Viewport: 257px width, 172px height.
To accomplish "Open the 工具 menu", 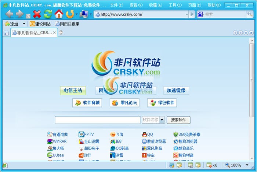I will click(x=175, y=5).
